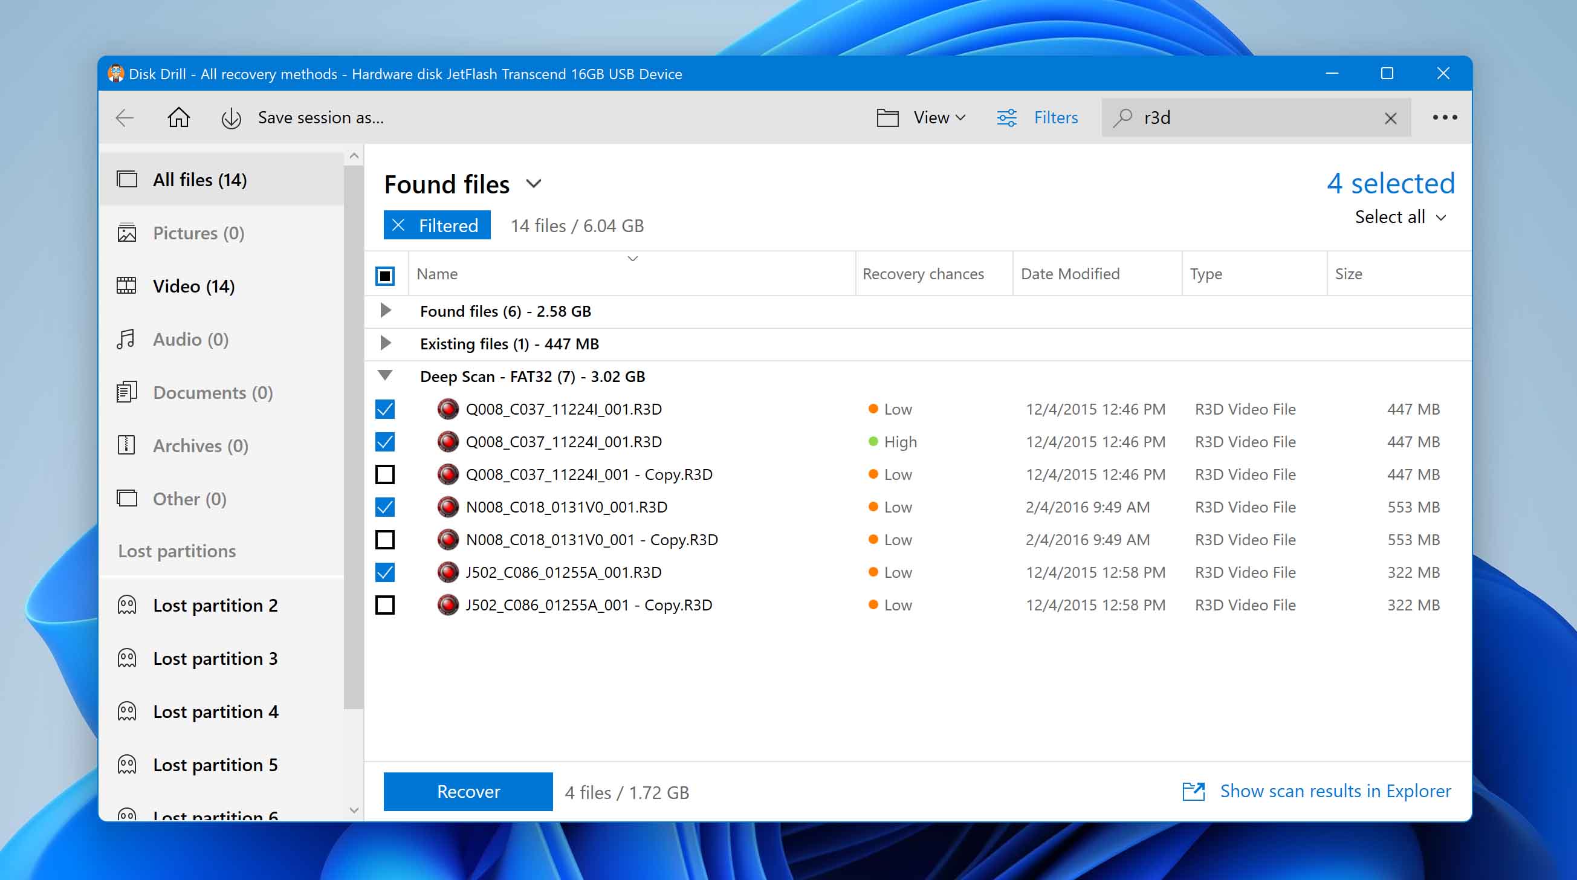Click the Disk Drill home icon
This screenshot has height=880, width=1577.
pos(179,117)
